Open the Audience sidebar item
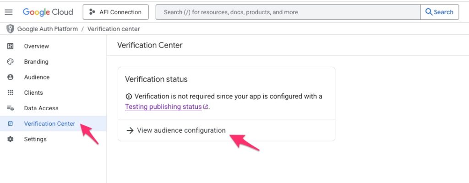 37,77
